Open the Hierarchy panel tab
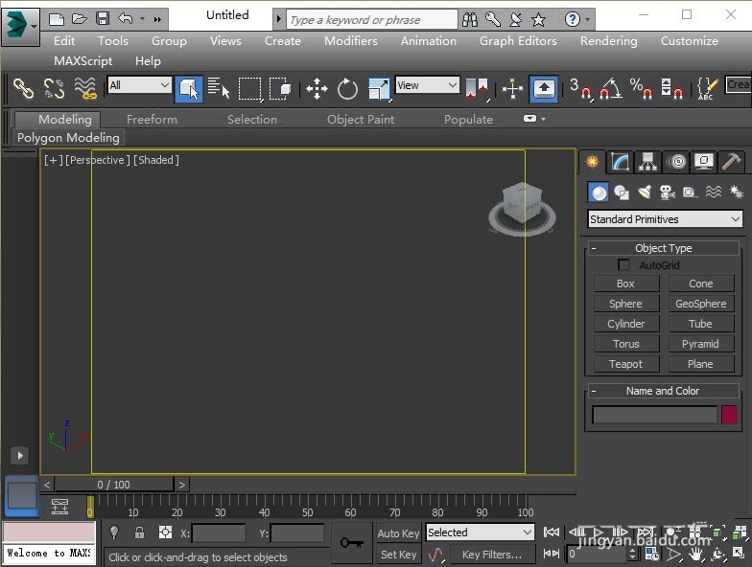Image resolution: width=752 pixels, height=567 pixels. click(648, 162)
